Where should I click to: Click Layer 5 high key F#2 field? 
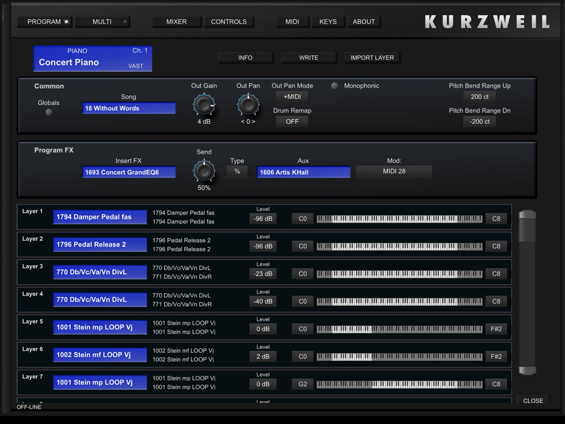tap(496, 329)
